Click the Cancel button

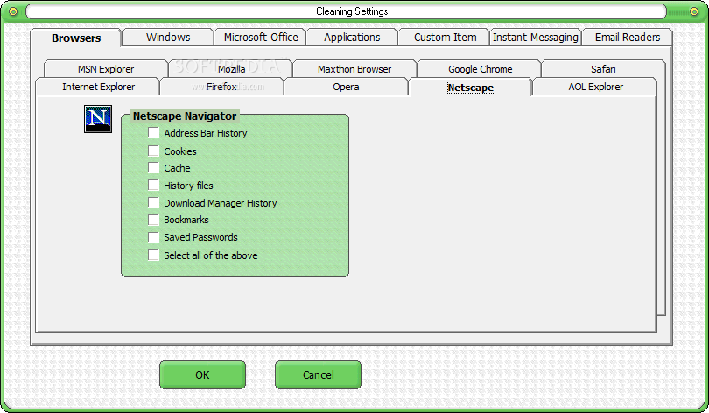tap(319, 374)
